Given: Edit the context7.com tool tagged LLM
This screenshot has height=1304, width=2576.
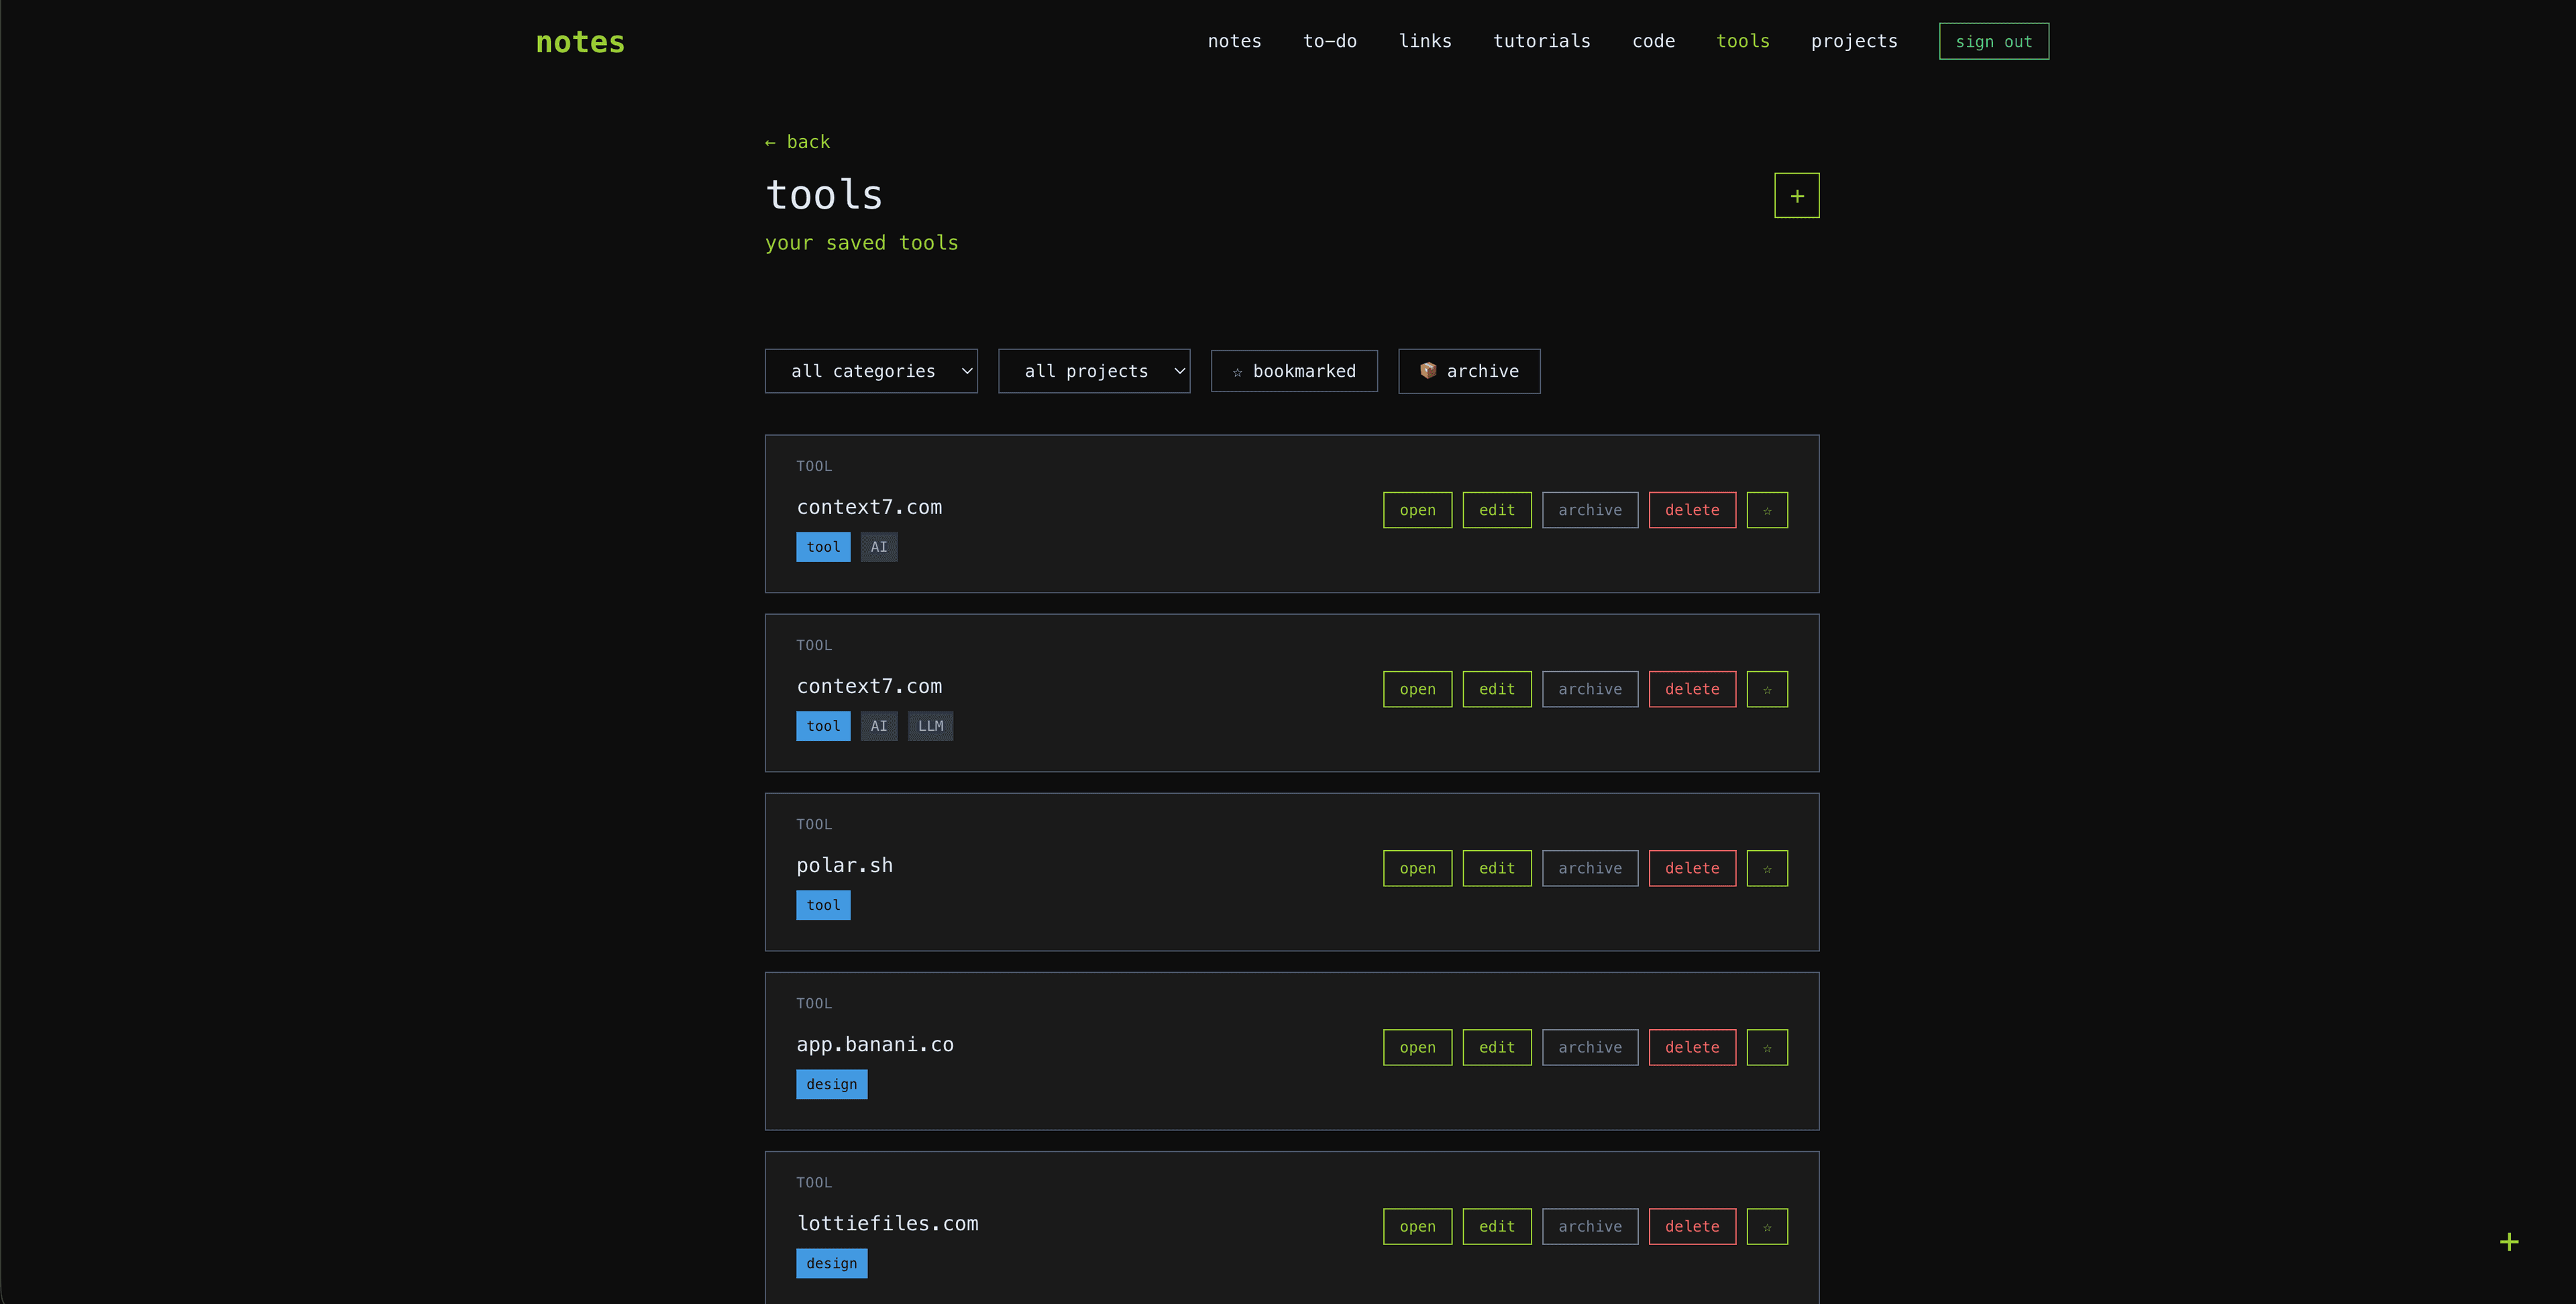Looking at the screenshot, I should 1496,689.
